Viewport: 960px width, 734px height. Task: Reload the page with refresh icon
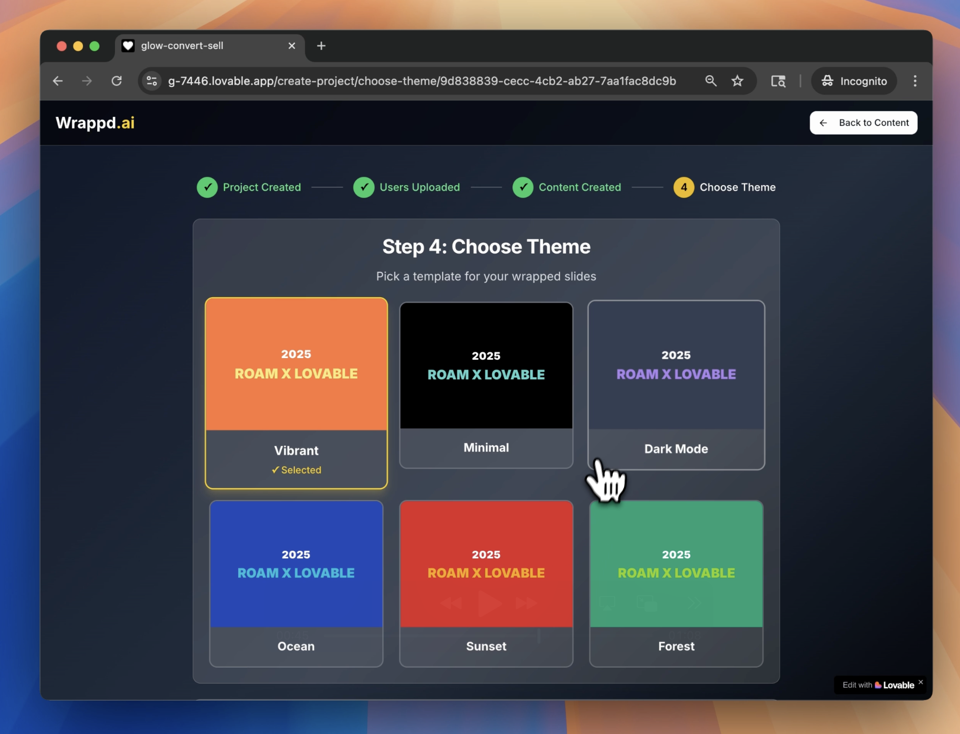pyautogui.click(x=116, y=81)
